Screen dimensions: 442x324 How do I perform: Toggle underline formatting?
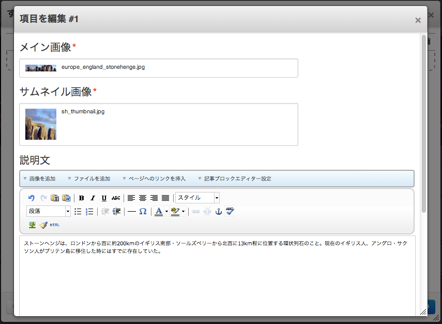pos(104,198)
